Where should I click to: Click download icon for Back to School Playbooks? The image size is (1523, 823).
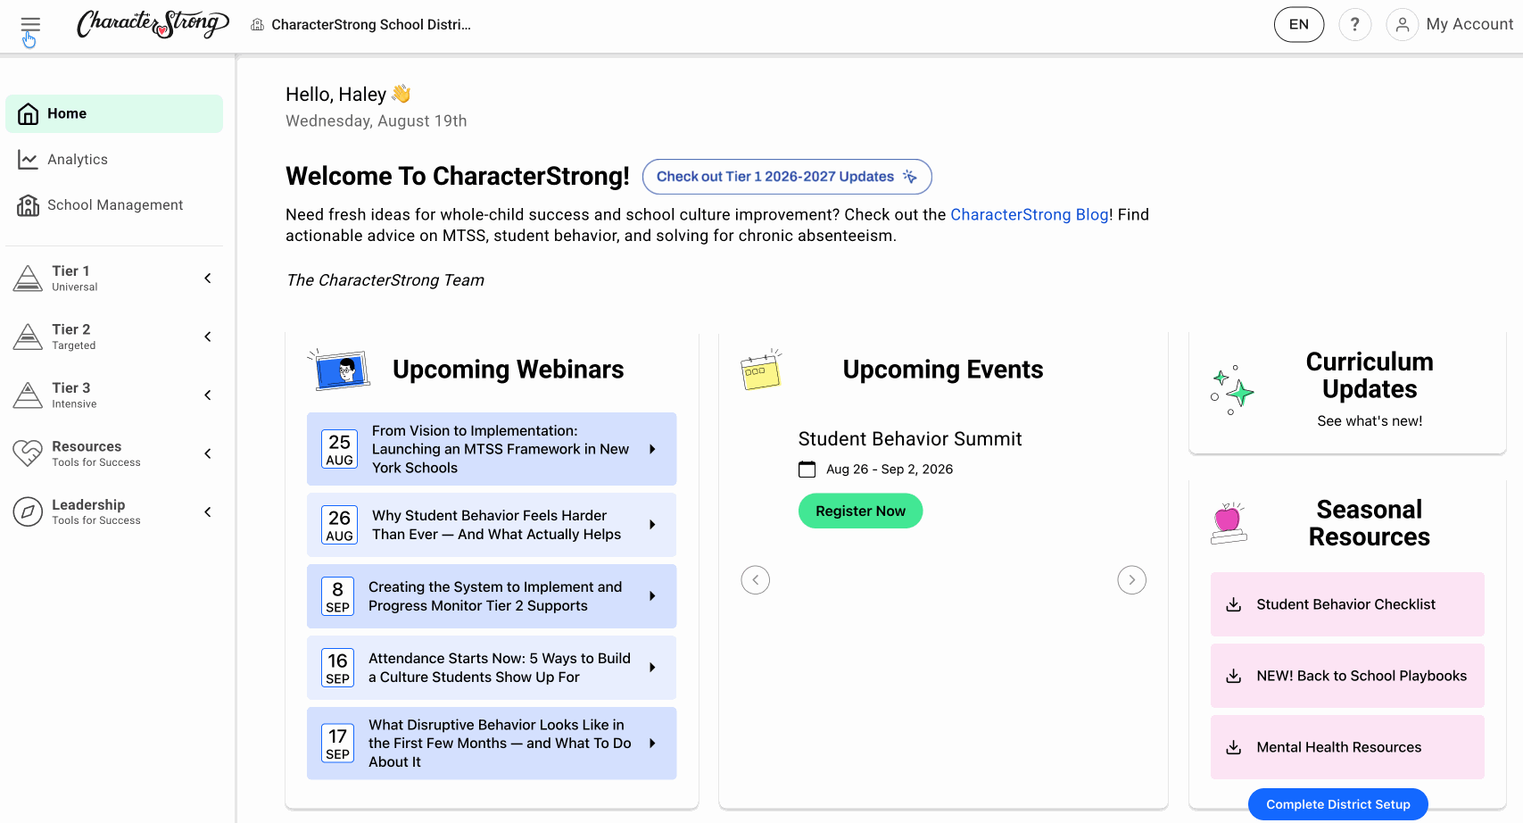[1233, 676]
